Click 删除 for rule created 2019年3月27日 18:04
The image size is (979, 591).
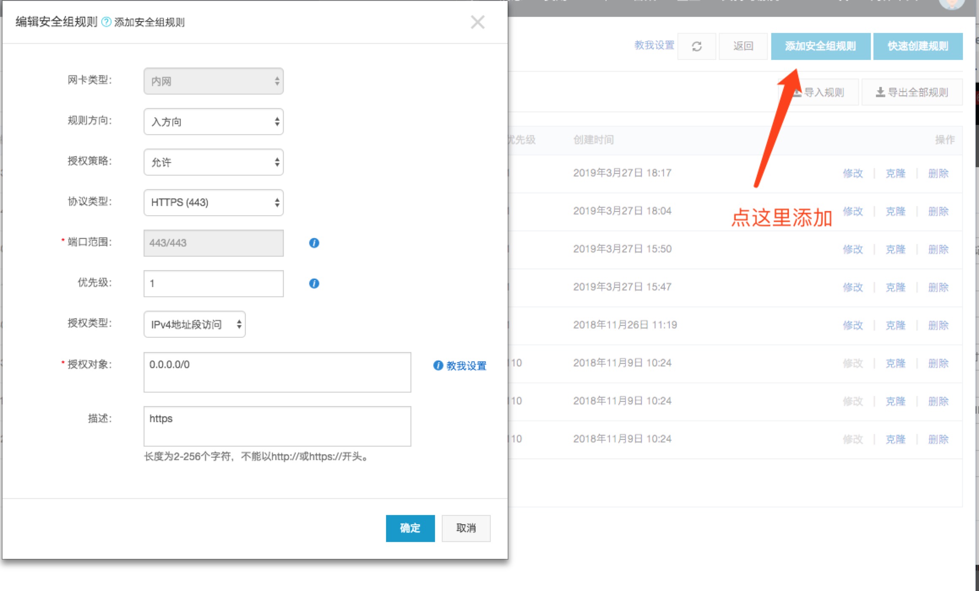938,211
